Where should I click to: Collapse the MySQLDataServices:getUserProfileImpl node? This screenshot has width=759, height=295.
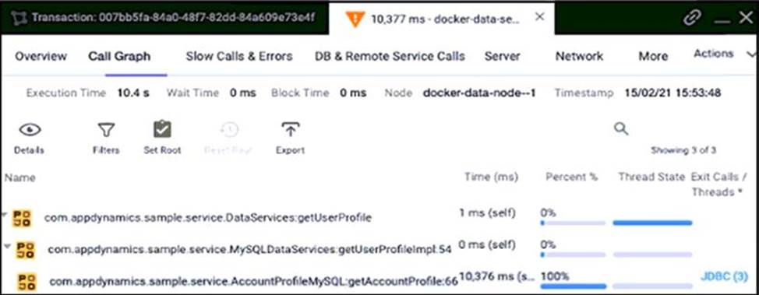[x=7, y=246]
